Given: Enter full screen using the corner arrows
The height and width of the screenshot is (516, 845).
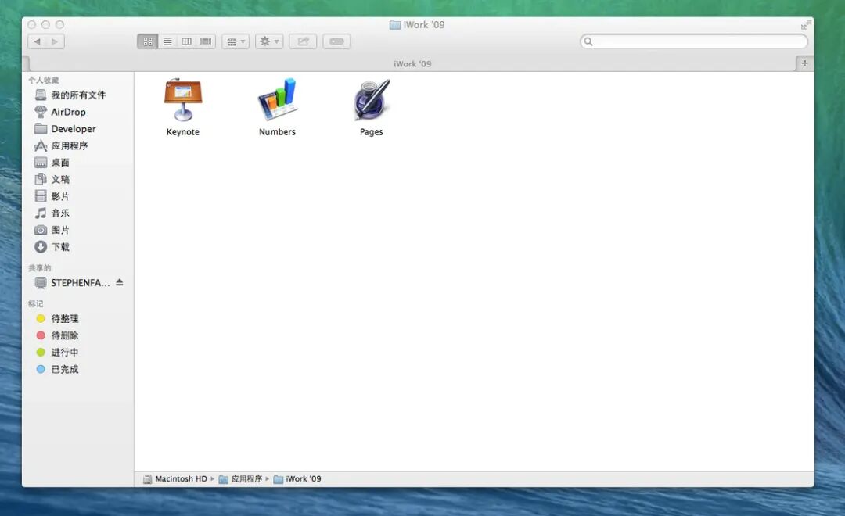Looking at the screenshot, I should tap(806, 25).
